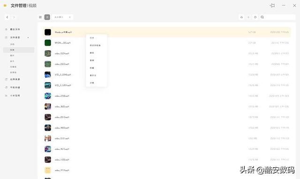Click the magnifier search icon
The height and width of the screenshot is (179, 300).
pos(262,17)
